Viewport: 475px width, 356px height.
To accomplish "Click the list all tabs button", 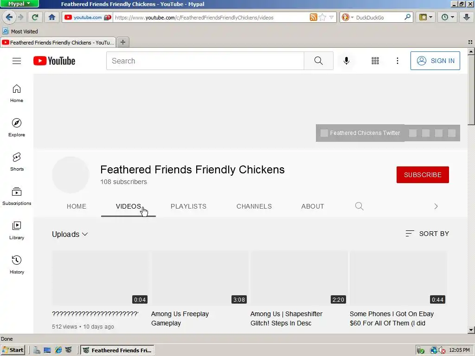I will click(470, 42).
